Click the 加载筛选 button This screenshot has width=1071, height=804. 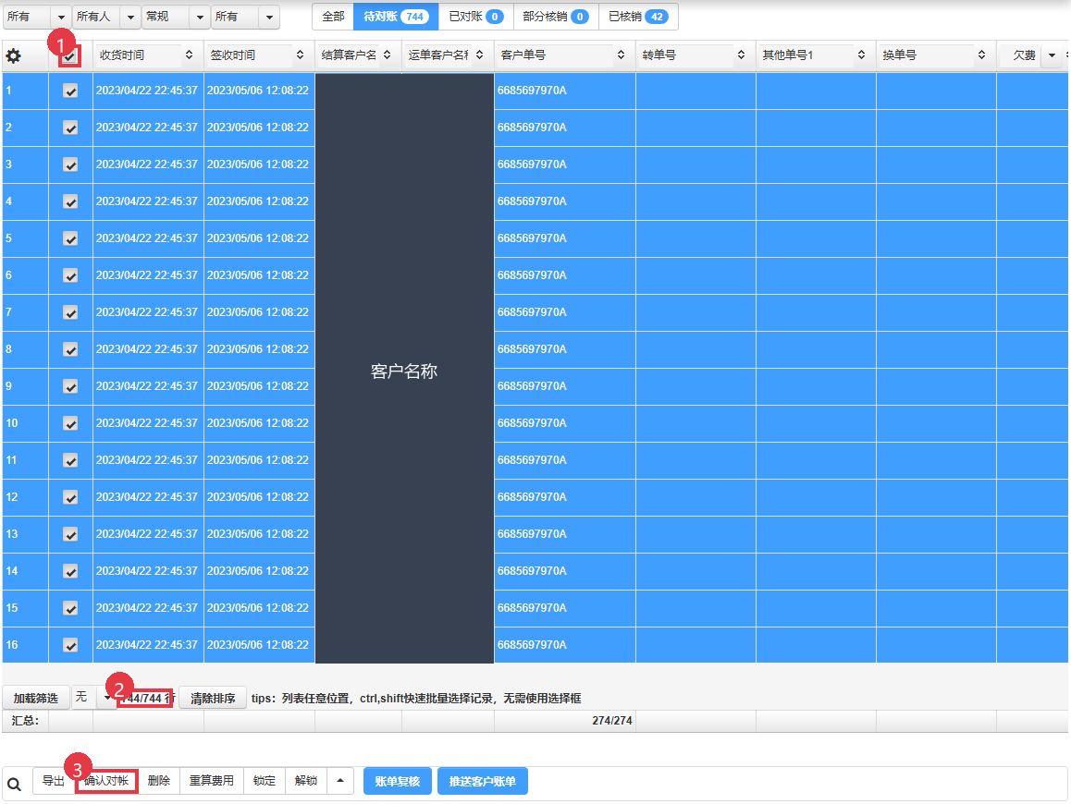tap(36, 699)
